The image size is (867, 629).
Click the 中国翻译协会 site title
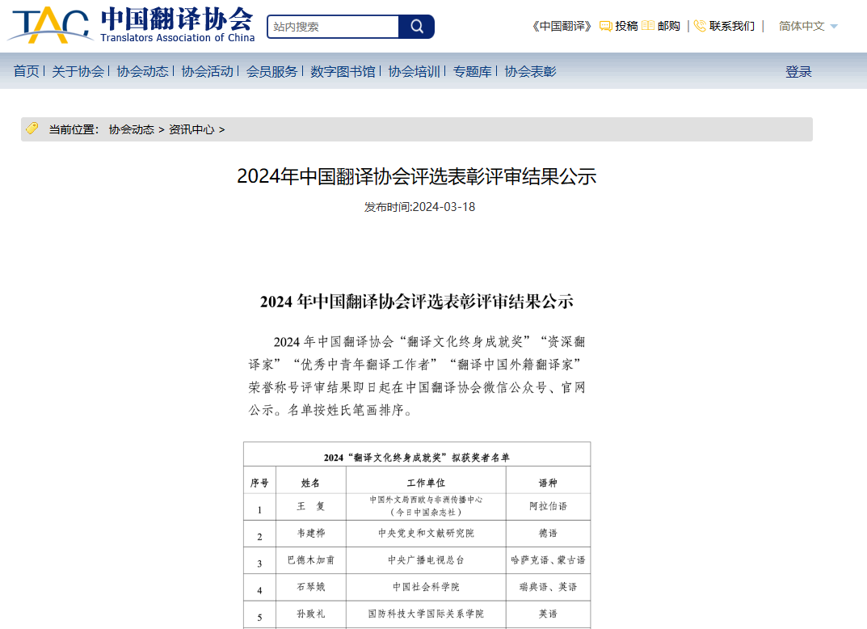point(178,19)
